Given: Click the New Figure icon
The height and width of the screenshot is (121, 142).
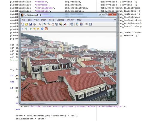Looking at the screenshot, I should 23,24.
